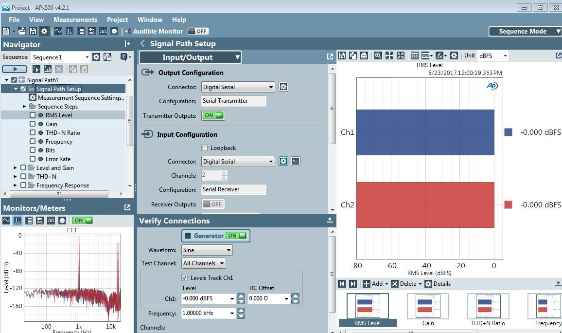This screenshot has width=562, height=333.
Task: Expand the Level and Gain folder
Action: (15, 167)
